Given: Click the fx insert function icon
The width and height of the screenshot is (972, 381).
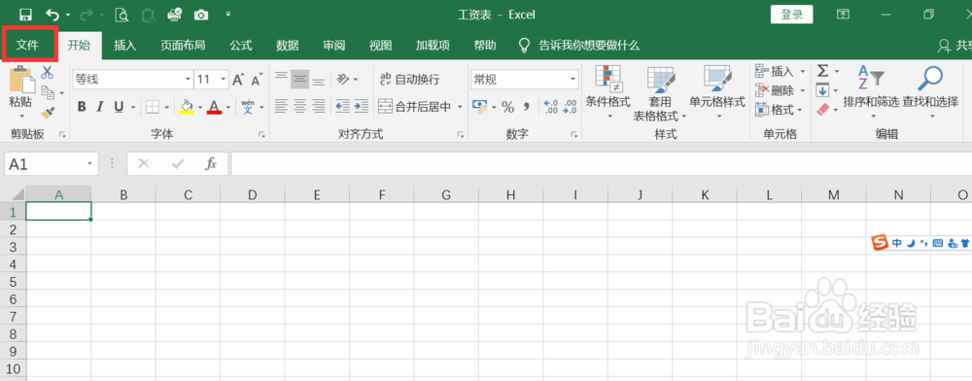Looking at the screenshot, I should (x=211, y=163).
